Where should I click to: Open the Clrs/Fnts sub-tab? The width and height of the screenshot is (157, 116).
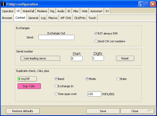80,18
